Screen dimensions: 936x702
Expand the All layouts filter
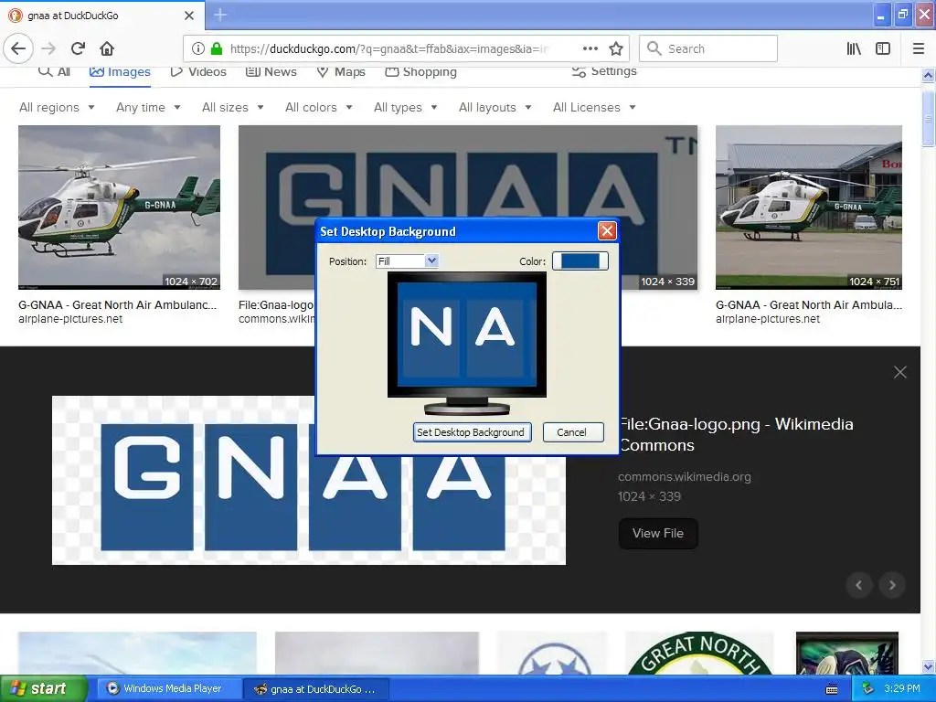[495, 108]
